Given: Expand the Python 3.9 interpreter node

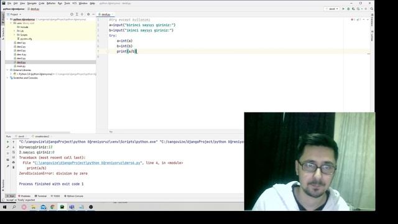Looking at the screenshot, I should coord(11,74).
